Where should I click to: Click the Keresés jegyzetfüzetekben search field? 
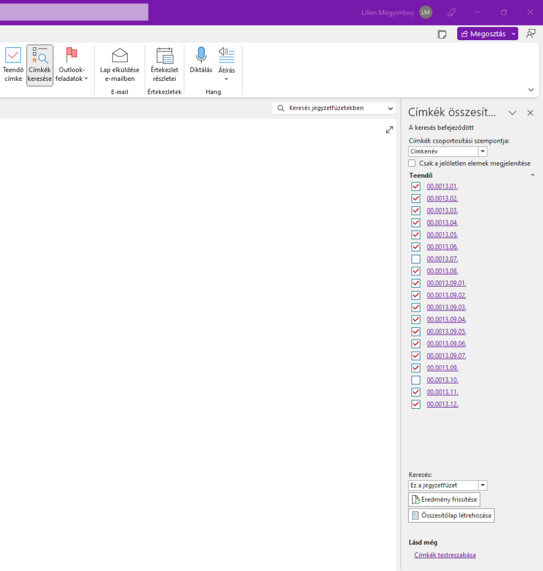334,108
